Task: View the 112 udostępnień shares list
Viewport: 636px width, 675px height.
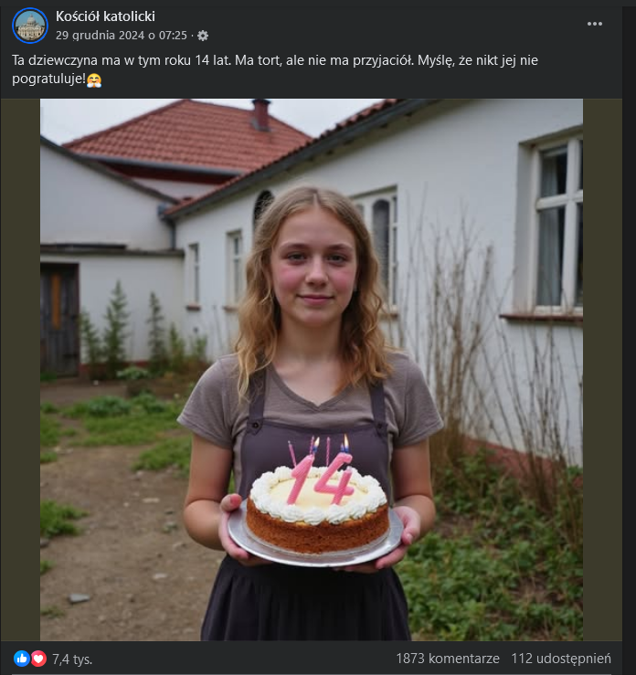Action: tap(561, 658)
